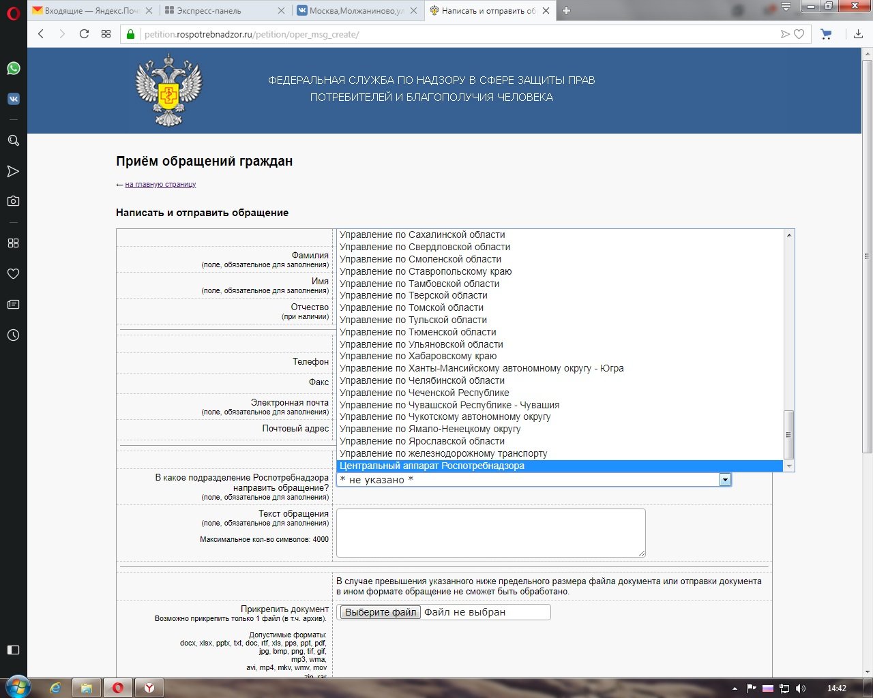Viewport: 873px width, 698px height.
Task: Open WhatsApp from the Opera sidebar
Action: (13, 68)
